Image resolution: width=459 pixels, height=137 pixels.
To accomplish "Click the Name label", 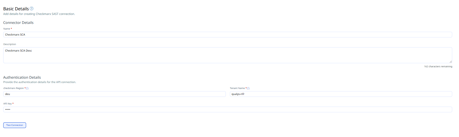I will pos(7,29).
